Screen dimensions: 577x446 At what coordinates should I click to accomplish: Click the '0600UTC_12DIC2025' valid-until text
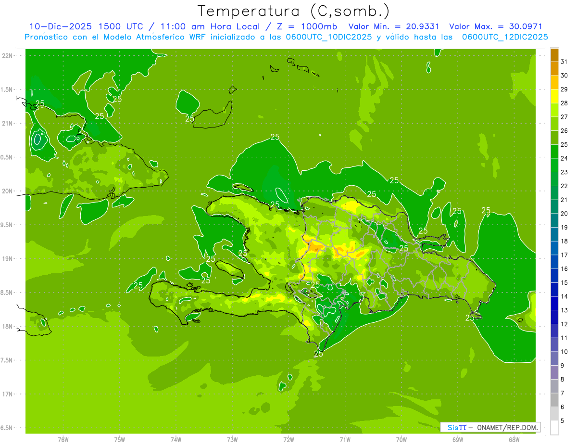(505, 37)
